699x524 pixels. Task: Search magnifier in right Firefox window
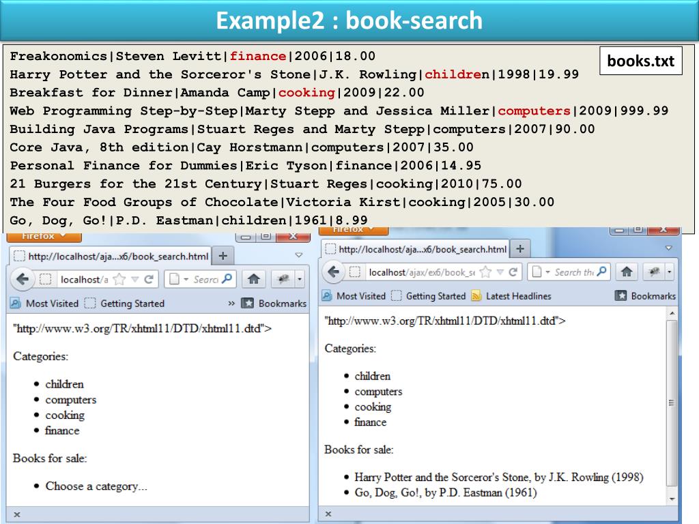(x=601, y=271)
